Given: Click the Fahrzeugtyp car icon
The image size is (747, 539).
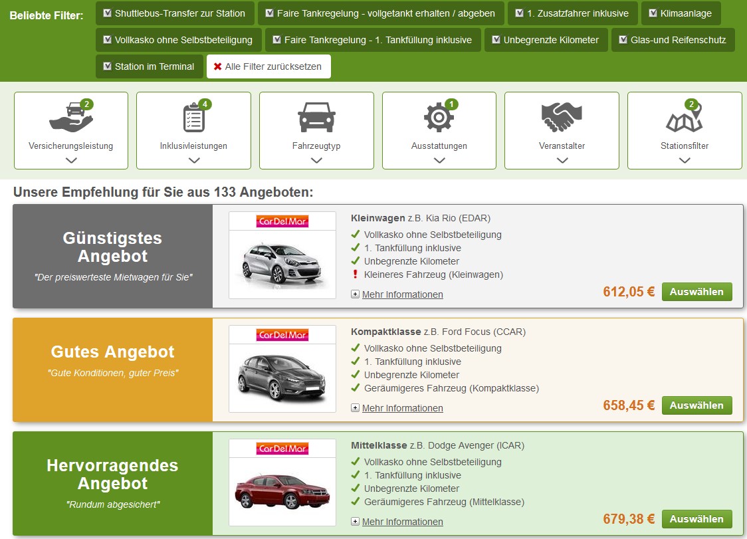Looking at the screenshot, I should pyautogui.click(x=316, y=118).
